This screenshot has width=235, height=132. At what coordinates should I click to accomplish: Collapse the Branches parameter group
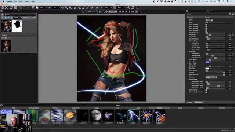(188, 51)
